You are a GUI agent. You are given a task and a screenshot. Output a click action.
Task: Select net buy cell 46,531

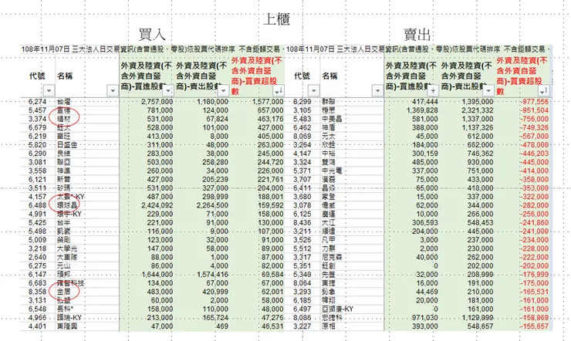pos(272,326)
